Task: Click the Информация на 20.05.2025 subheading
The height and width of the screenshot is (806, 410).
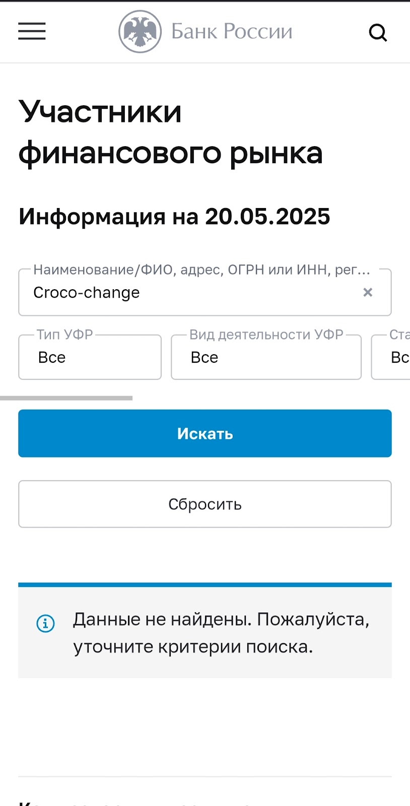Action: coord(174,217)
